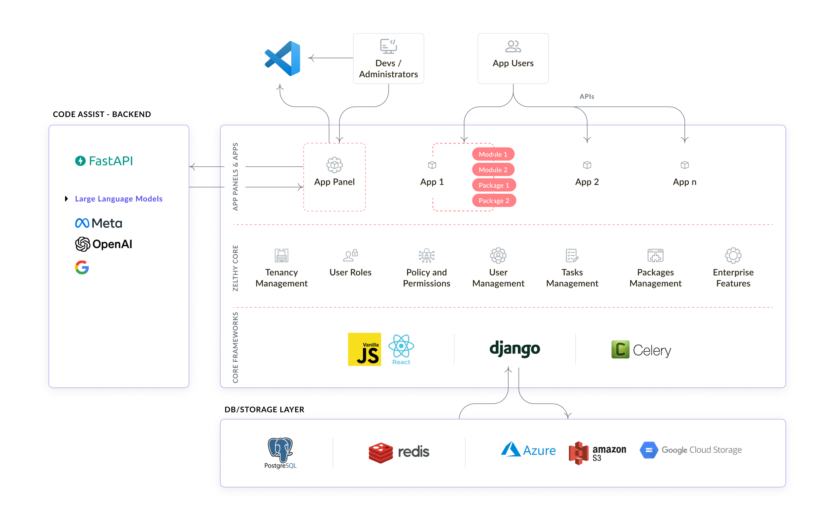Click the Packages Management puzzle icon
The width and height of the screenshot is (834, 521).
[655, 255]
